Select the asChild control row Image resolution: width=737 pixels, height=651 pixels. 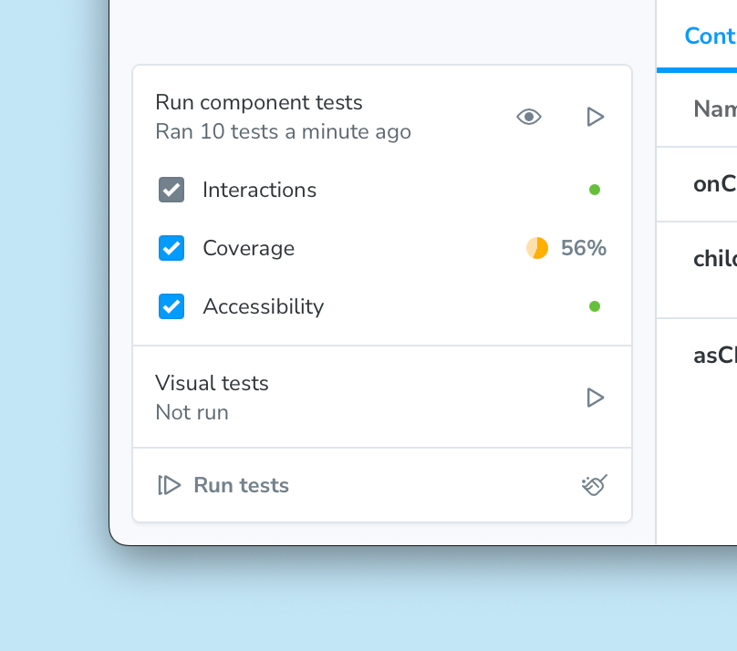tap(714, 356)
